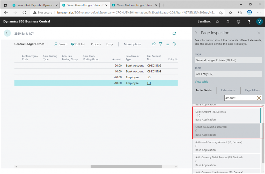Click the View table link
Viewport: 265px width, 174px height.
(201, 81)
